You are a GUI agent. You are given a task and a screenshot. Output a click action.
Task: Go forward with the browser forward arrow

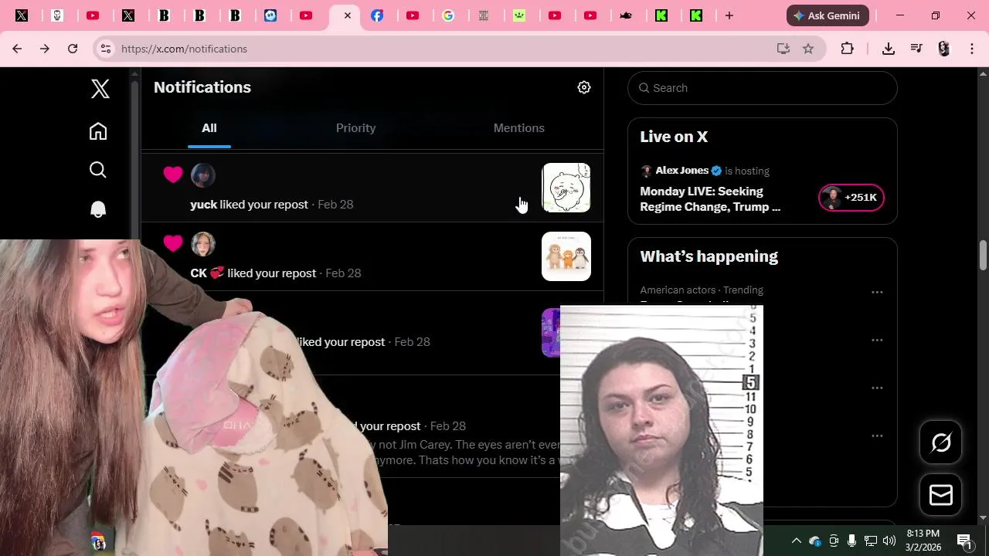pos(45,49)
